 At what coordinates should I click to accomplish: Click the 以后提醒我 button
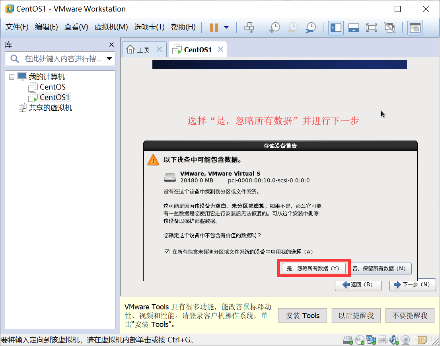356,316
